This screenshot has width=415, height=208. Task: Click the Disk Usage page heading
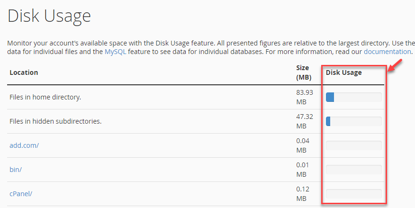[49, 16]
